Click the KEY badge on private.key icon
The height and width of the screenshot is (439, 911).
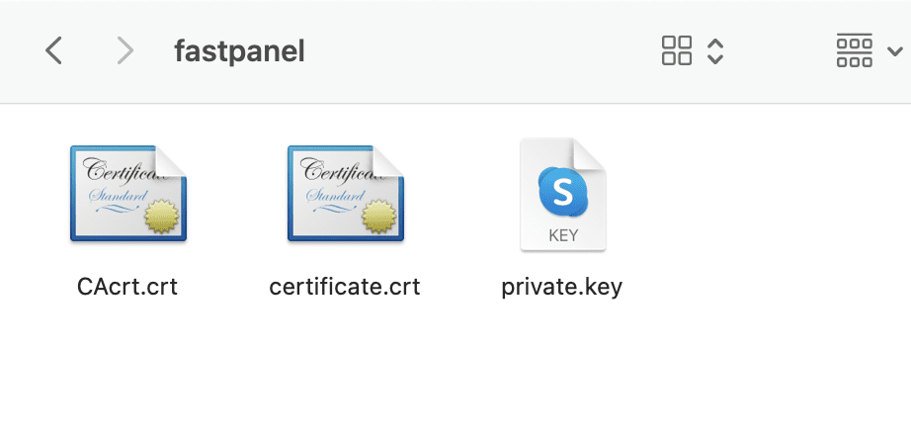point(562,236)
